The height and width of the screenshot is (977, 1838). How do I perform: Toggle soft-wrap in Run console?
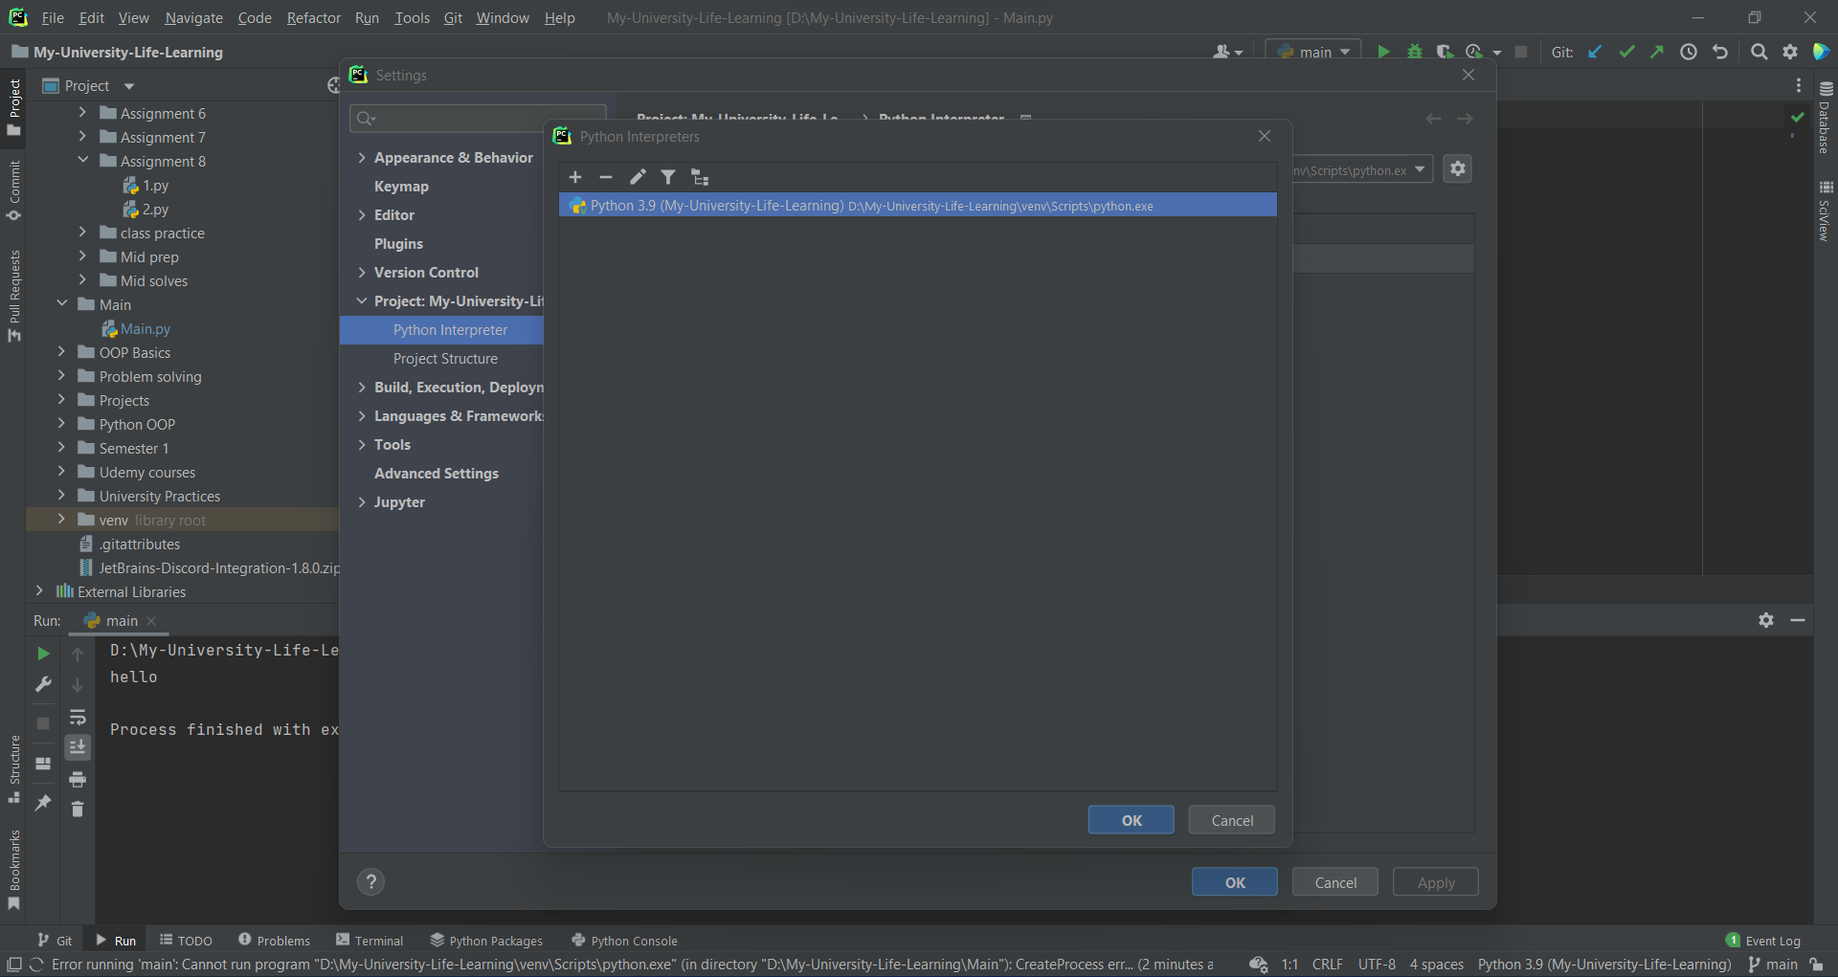78,717
